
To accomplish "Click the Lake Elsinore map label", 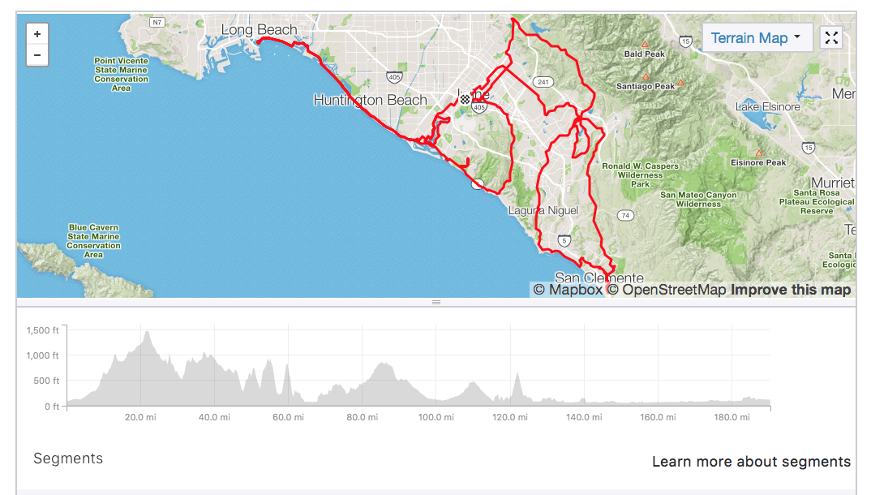I will 767,106.
